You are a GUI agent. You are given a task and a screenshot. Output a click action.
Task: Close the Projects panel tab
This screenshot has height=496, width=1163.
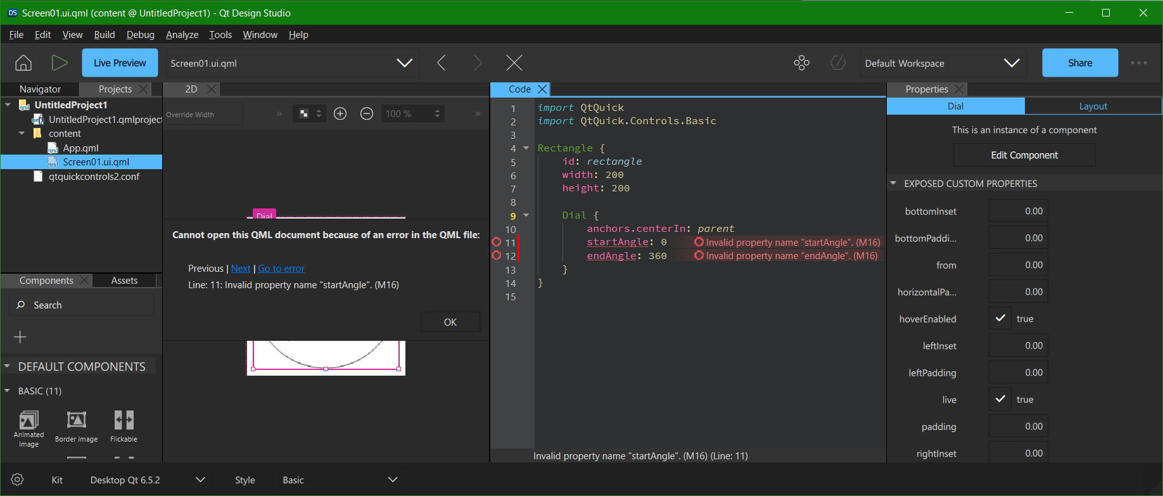143,89
